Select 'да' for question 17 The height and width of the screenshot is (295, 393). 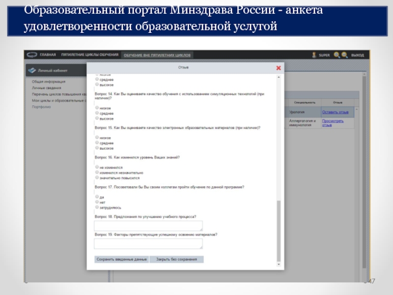[97, 197]
